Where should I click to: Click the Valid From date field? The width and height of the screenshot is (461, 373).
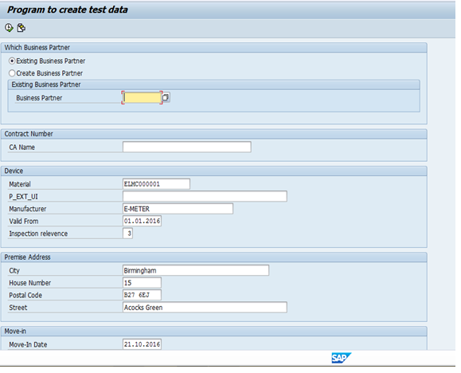tap(142, 221)
